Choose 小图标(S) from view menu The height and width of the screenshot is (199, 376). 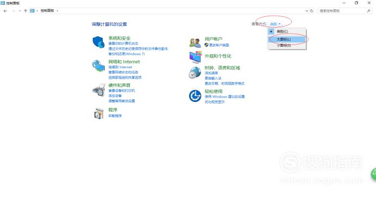[x=287, y=46]
